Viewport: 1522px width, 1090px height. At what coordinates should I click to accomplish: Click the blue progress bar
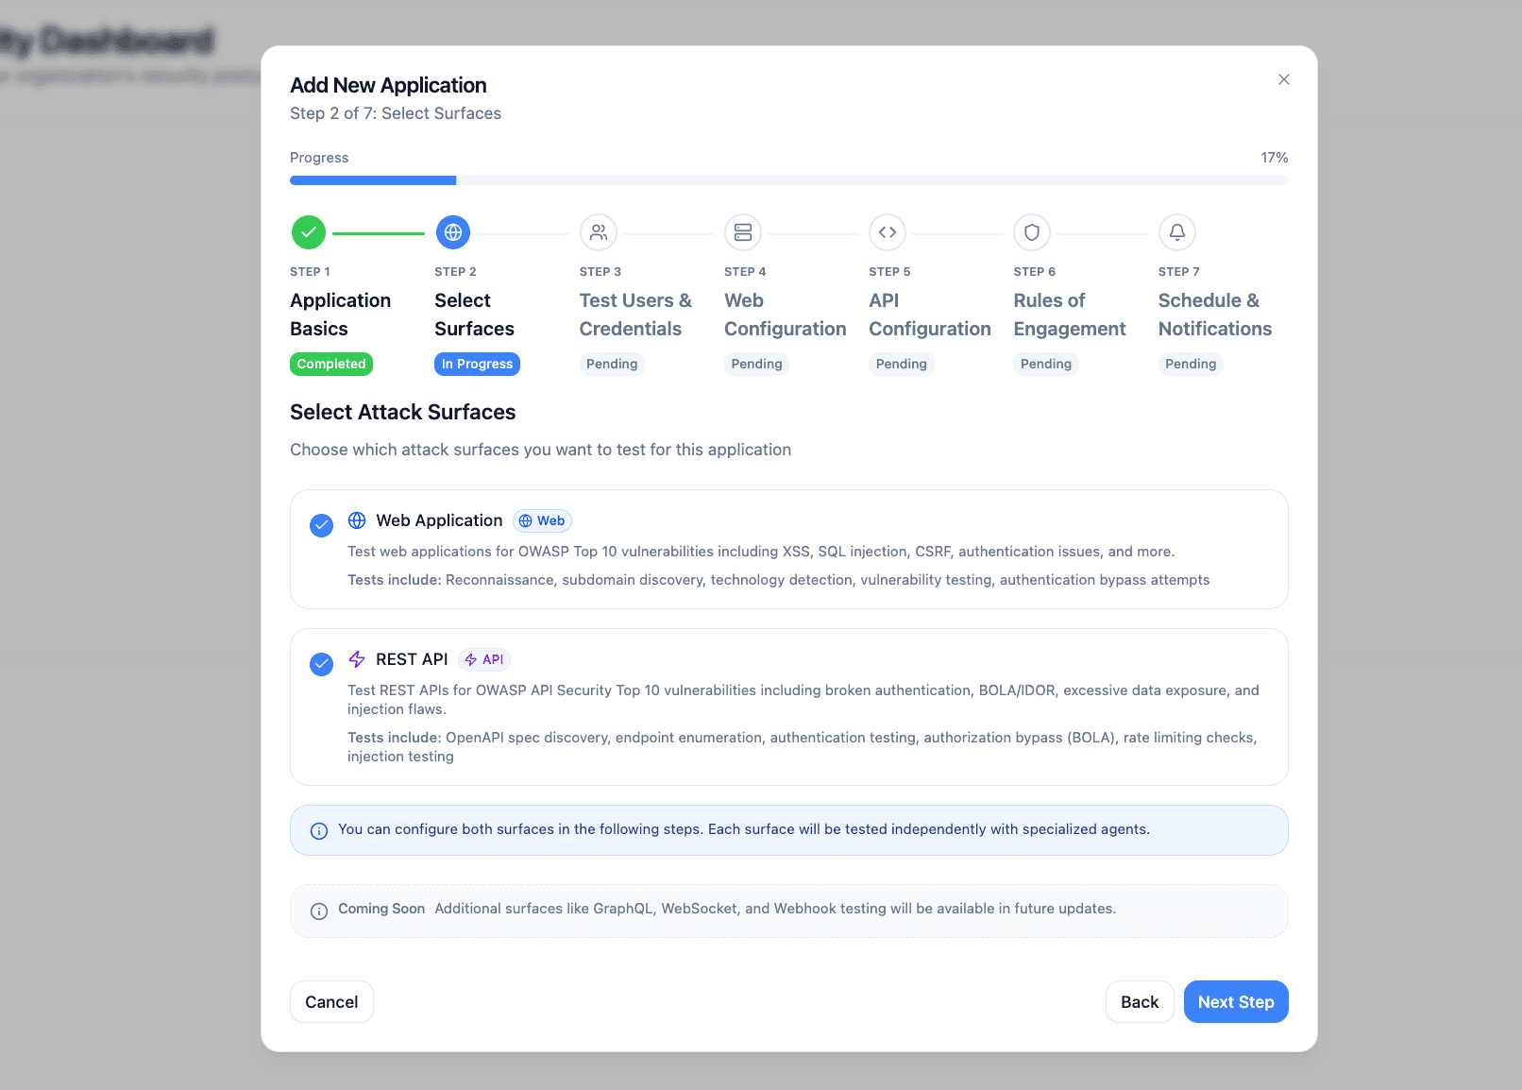[x=373, y=180]
